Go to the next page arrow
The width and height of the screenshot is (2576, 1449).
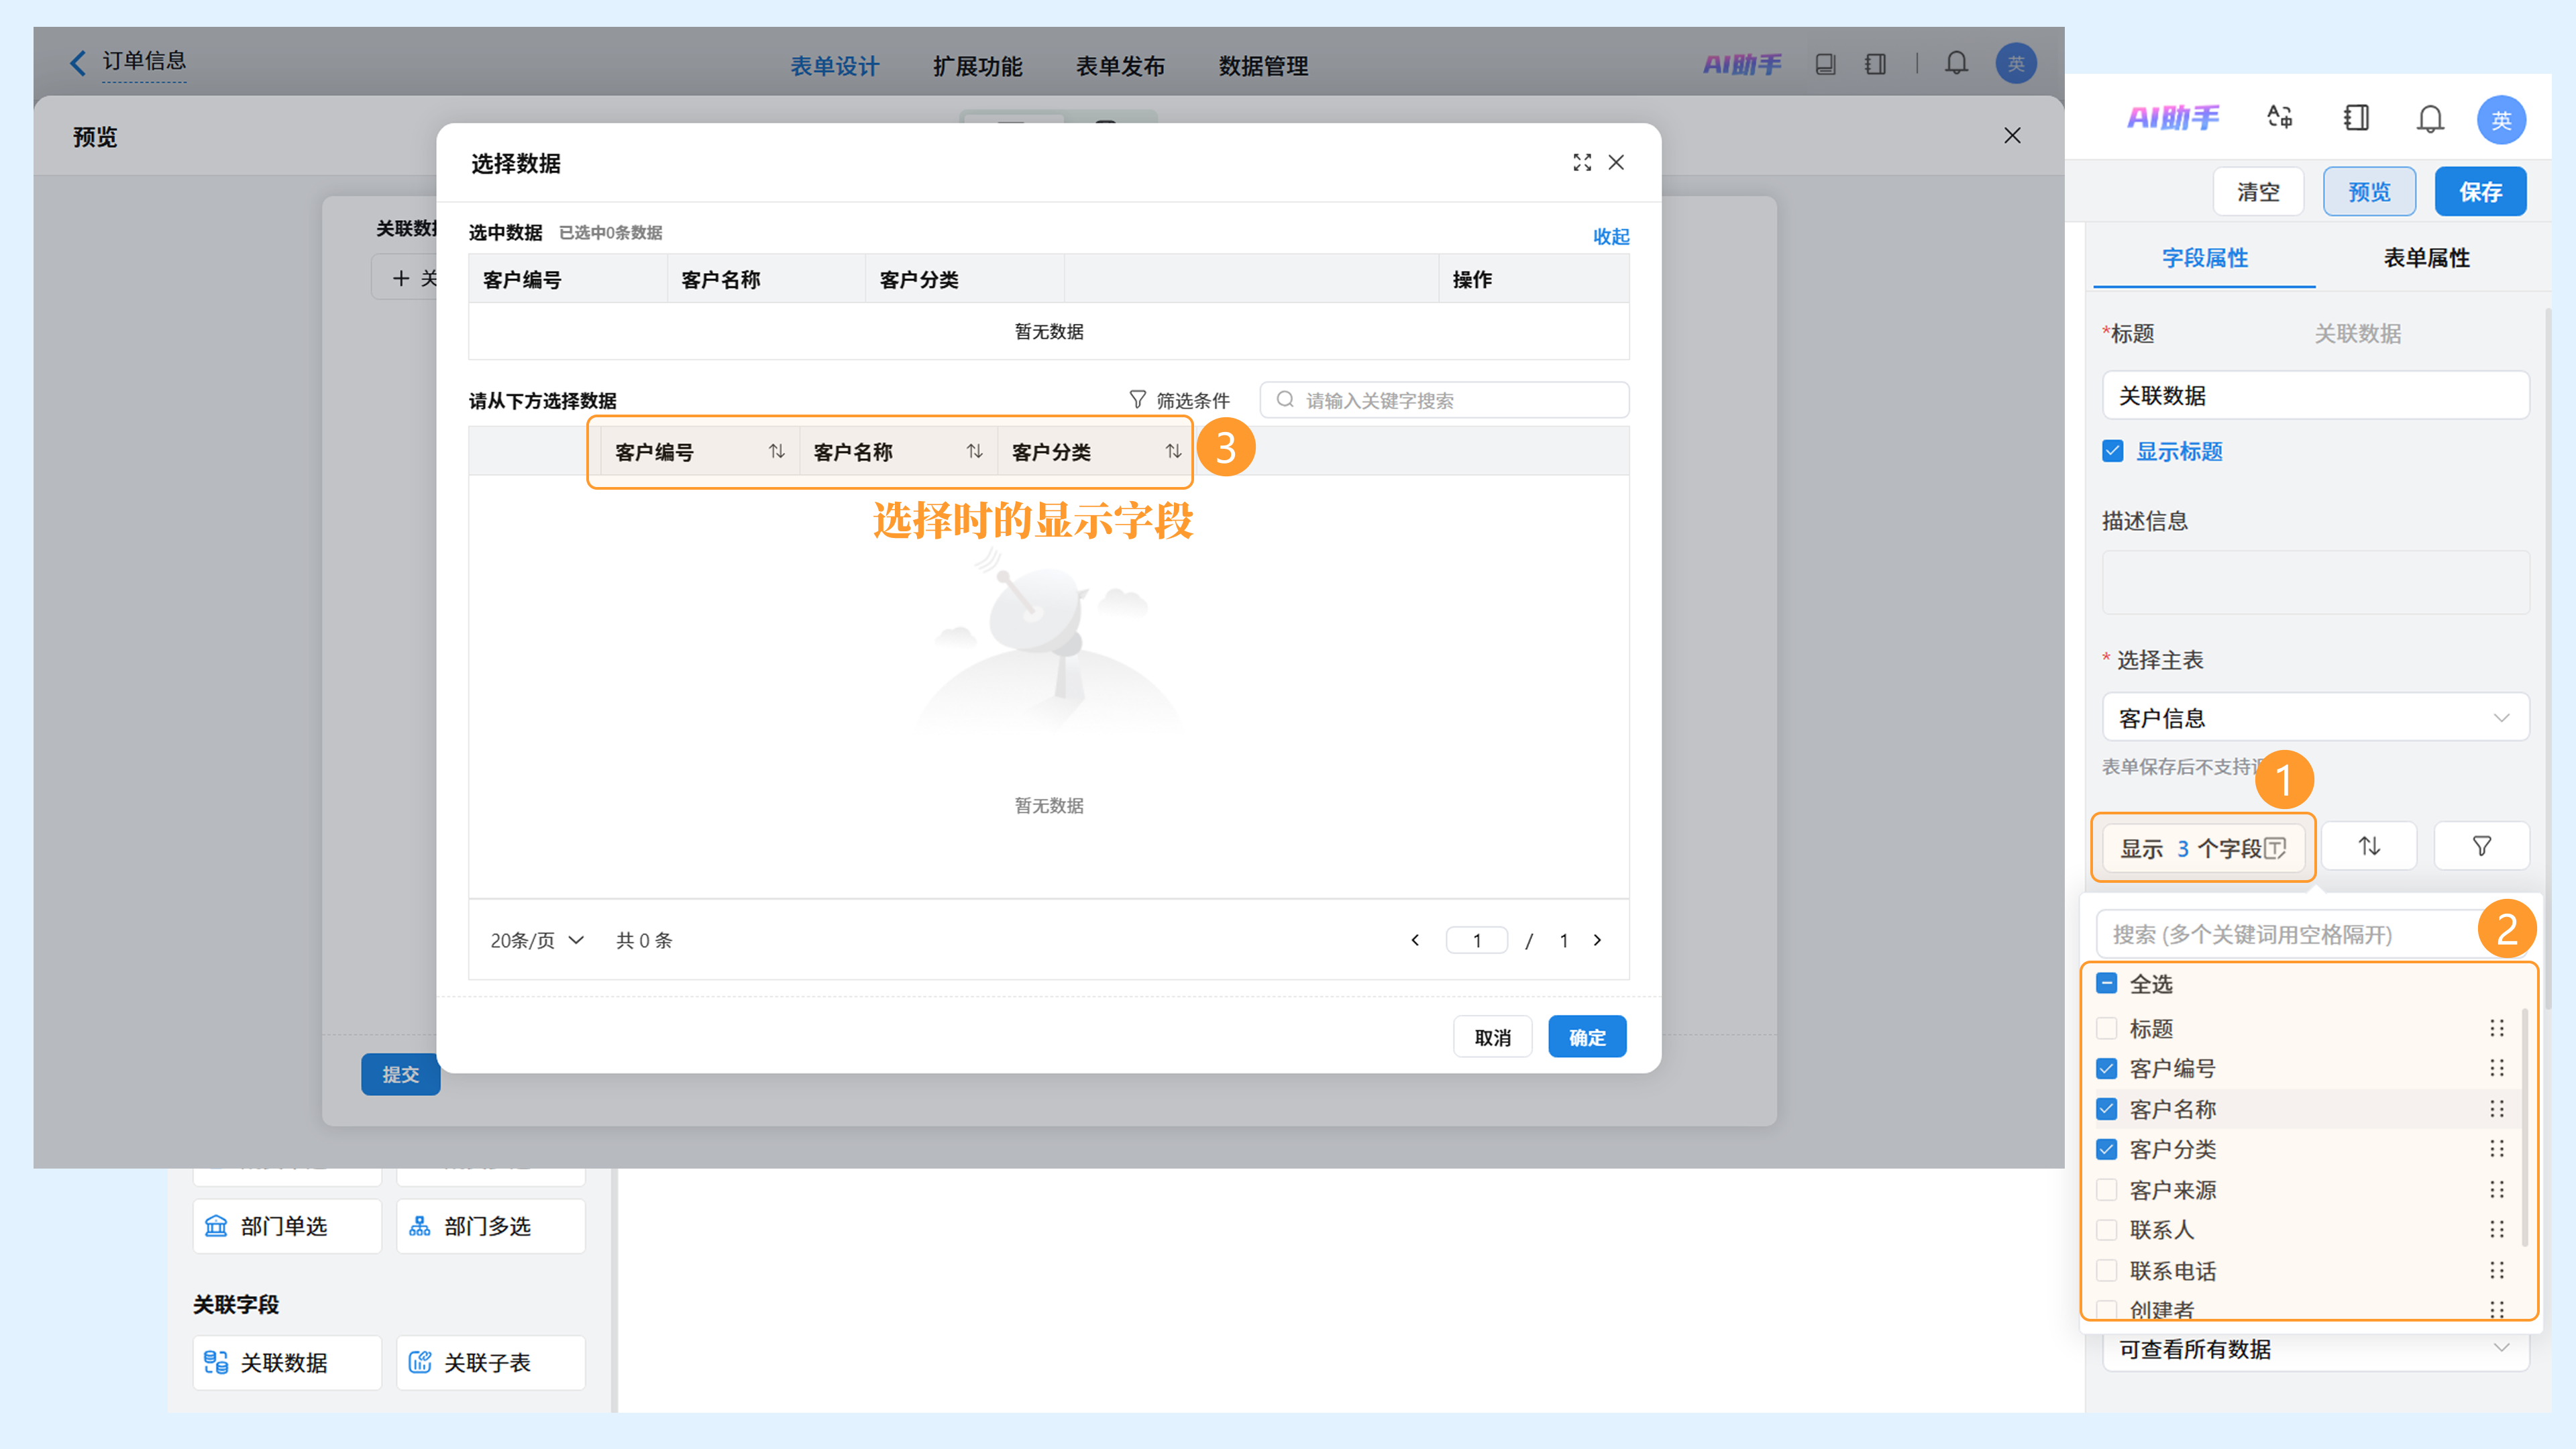[x=1597, y=940]
